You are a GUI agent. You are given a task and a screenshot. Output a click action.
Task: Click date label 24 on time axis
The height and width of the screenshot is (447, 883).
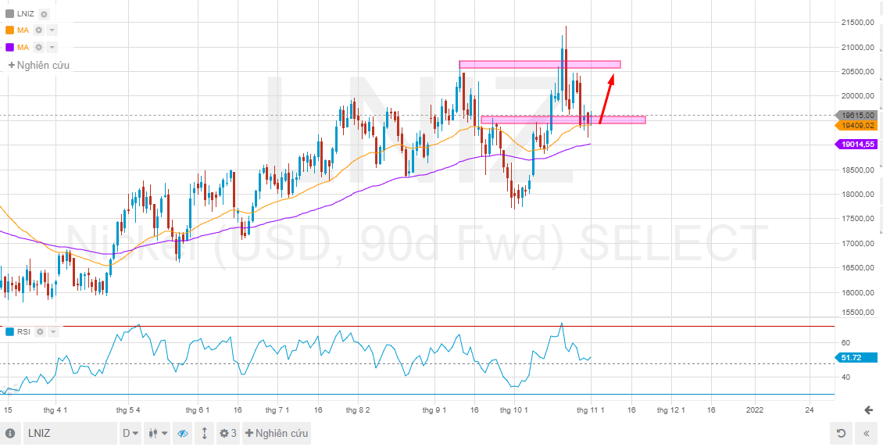click(809, 409)
